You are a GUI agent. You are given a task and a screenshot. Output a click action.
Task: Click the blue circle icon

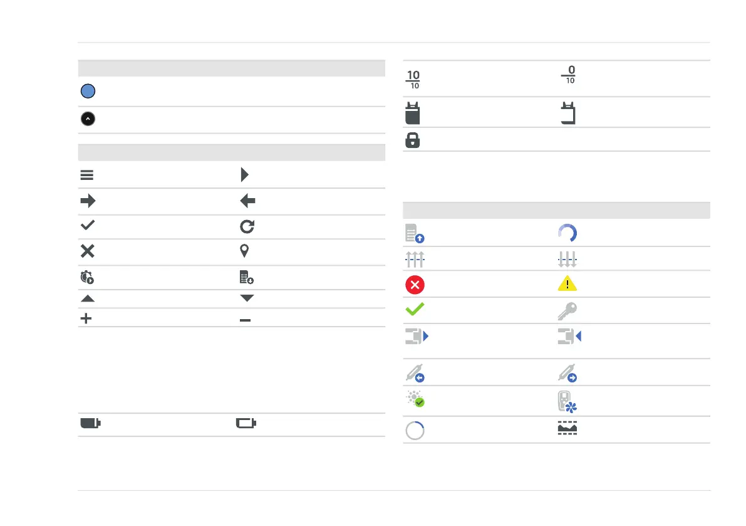pyautogui.click(x=88, y=91)
